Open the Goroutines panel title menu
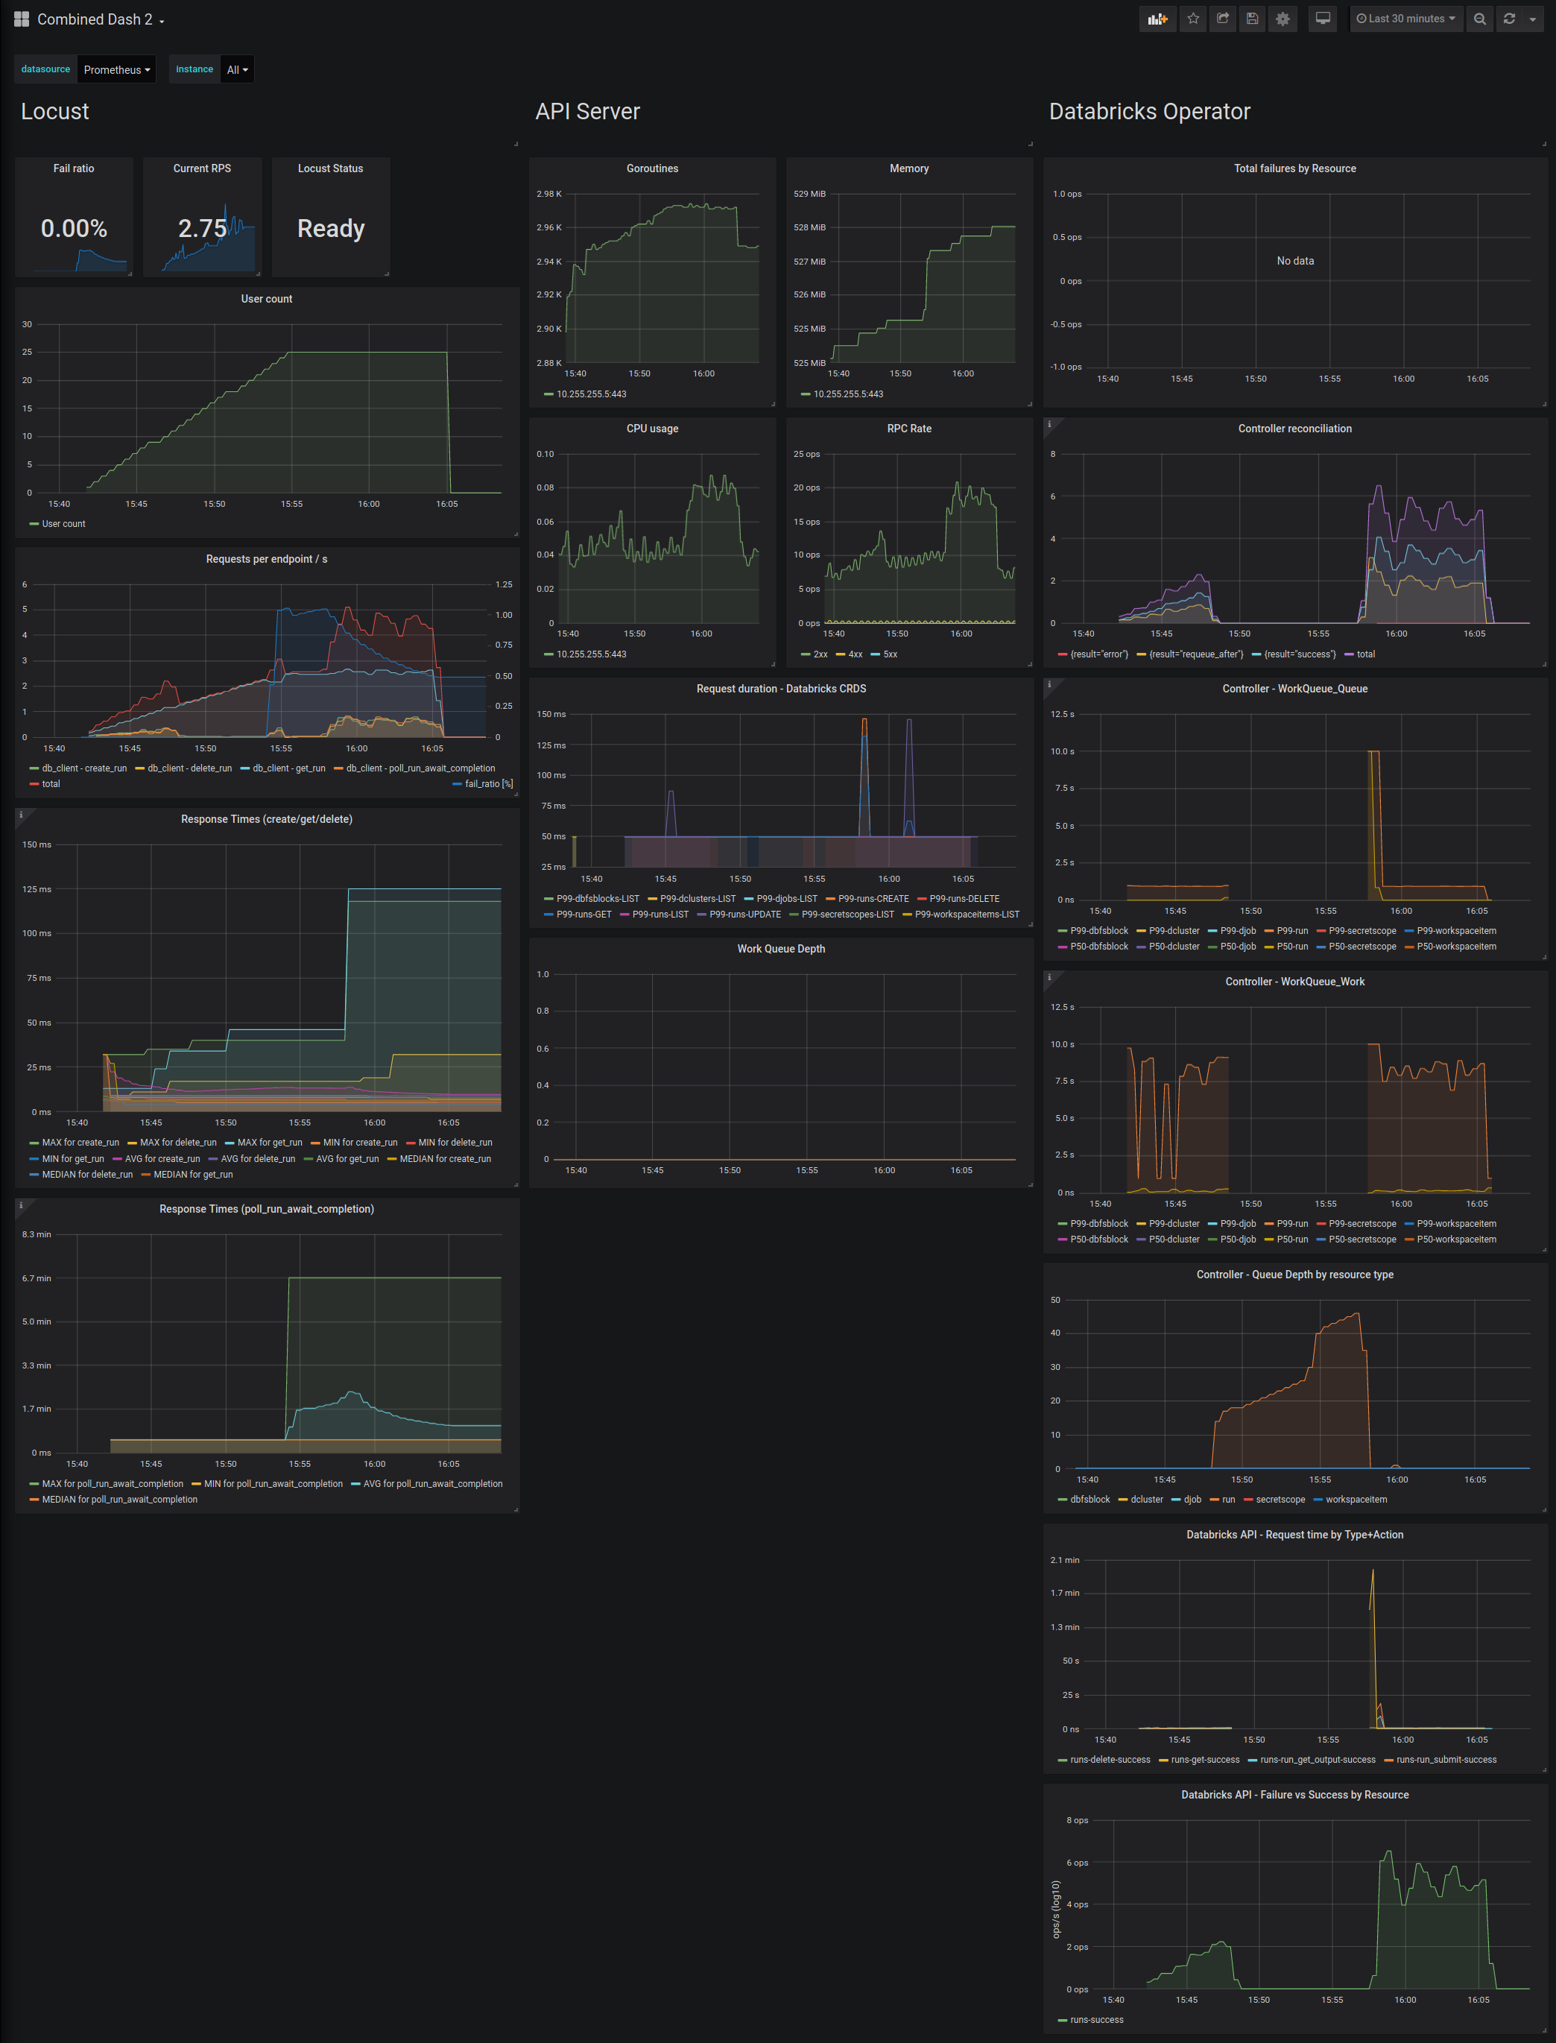Image resolution: width=1556 pixels, height=2043 pixels. click(652, 168)
